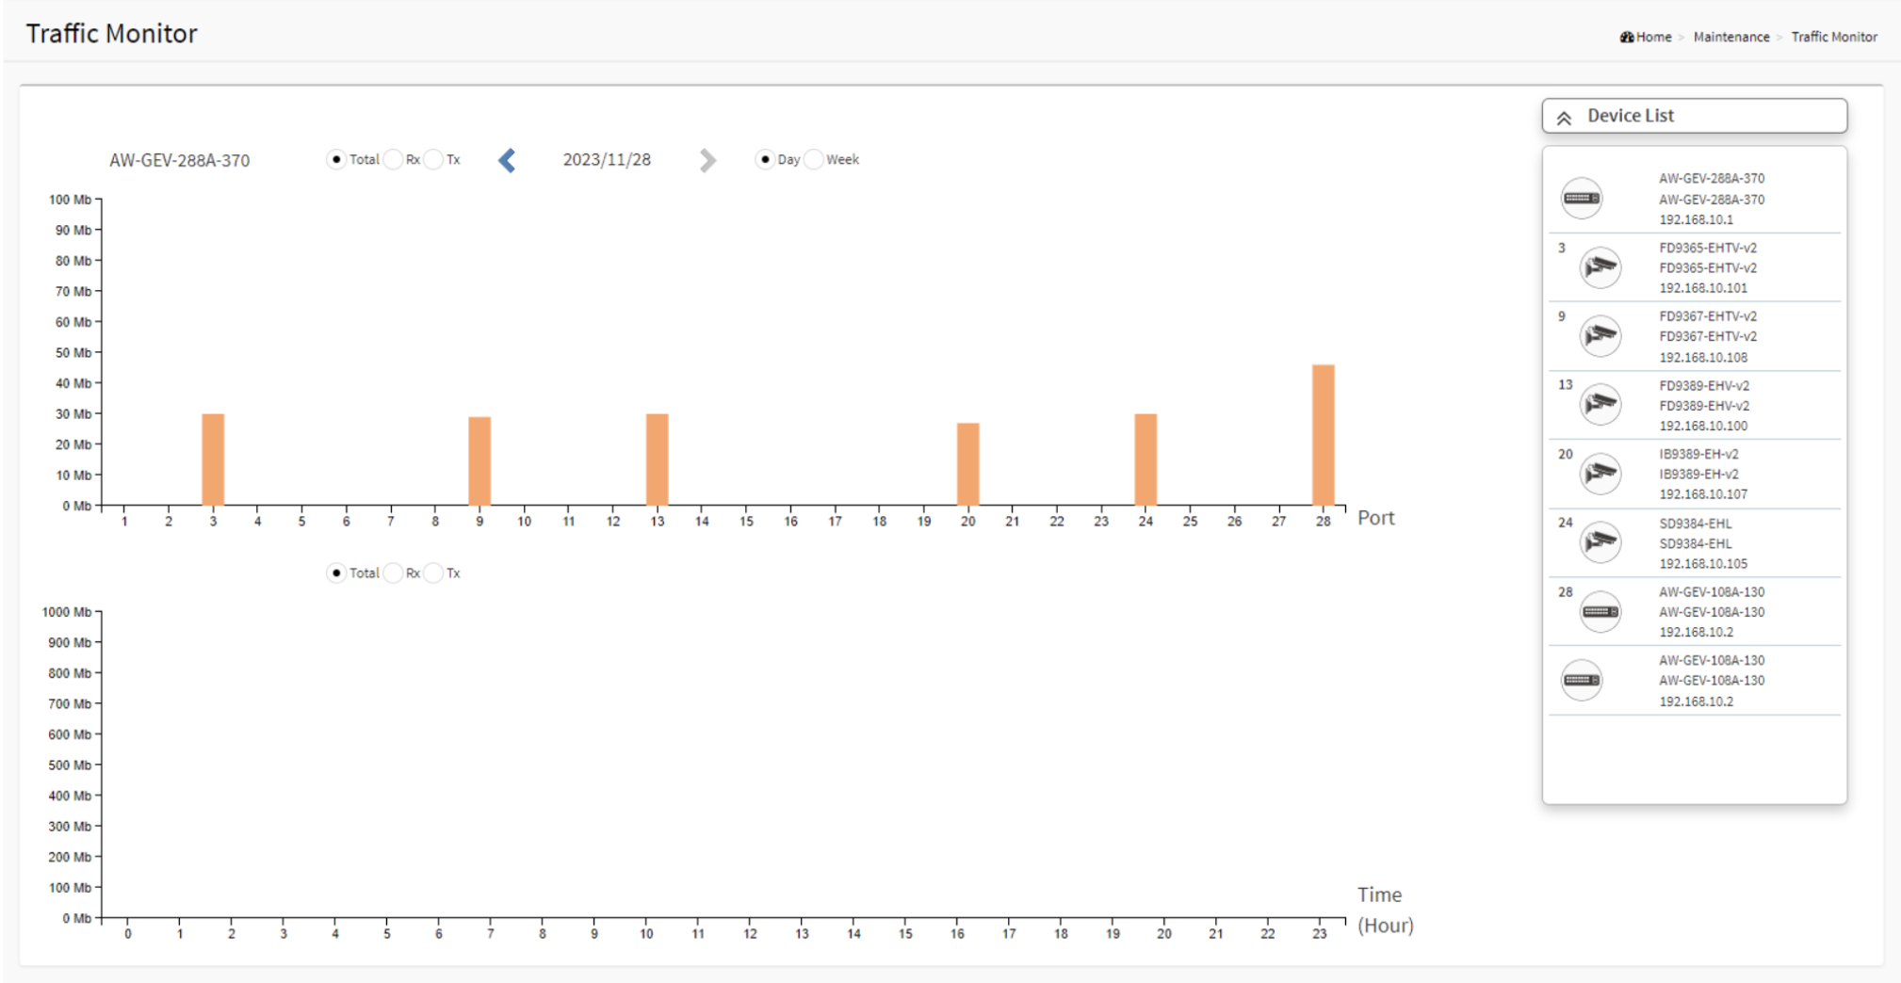The height and width of the screenshot is (983, 1901).
Task: Click the SD9384-EHL camera icon
Action: click(x=1600, y=542)
